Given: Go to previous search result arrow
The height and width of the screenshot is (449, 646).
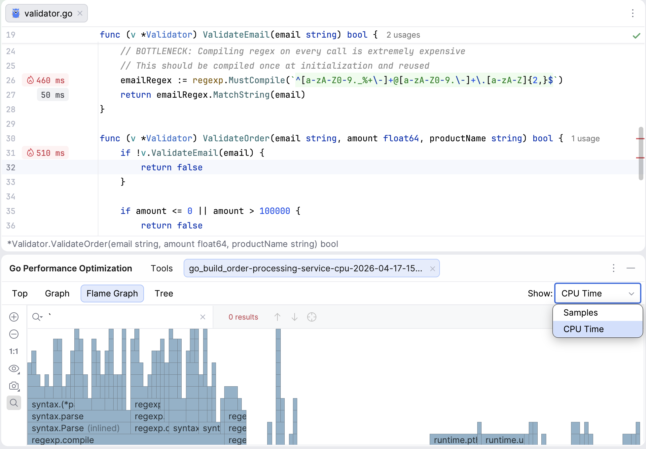Looking at the screenshot, I should pos(277,317).
